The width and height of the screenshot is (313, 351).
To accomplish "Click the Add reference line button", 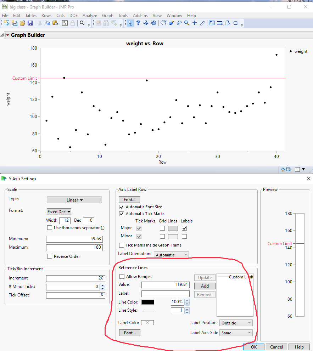I will (x=205, y=286).
